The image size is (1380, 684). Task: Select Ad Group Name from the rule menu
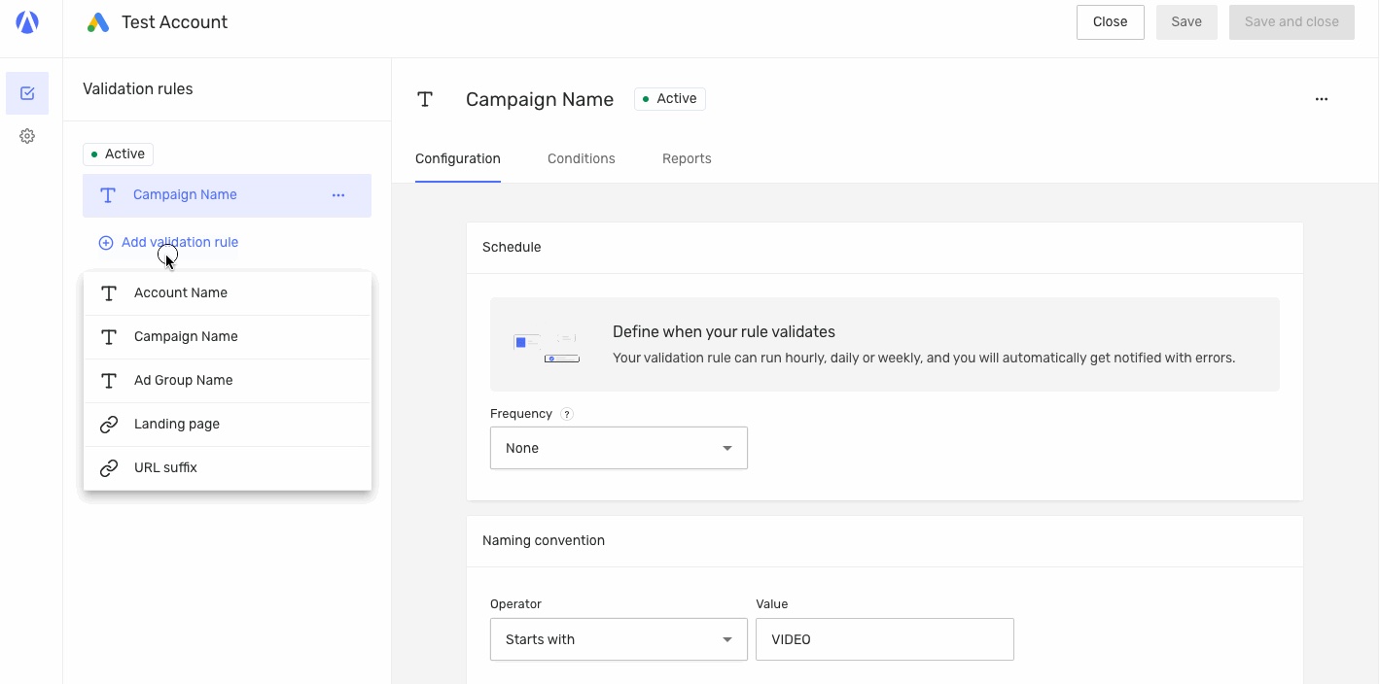[183, 380]
